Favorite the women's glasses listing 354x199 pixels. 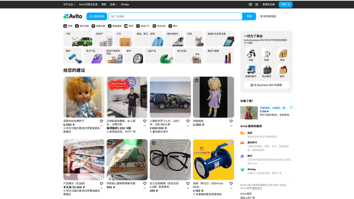tap(188, 183)
